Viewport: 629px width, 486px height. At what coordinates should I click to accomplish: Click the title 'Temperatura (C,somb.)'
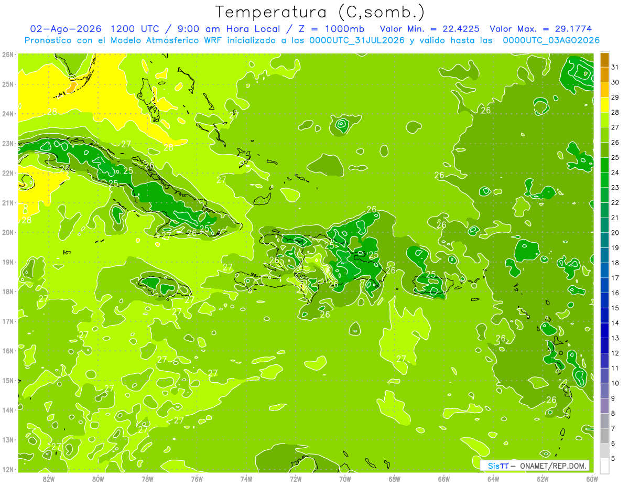coord(320,12)
